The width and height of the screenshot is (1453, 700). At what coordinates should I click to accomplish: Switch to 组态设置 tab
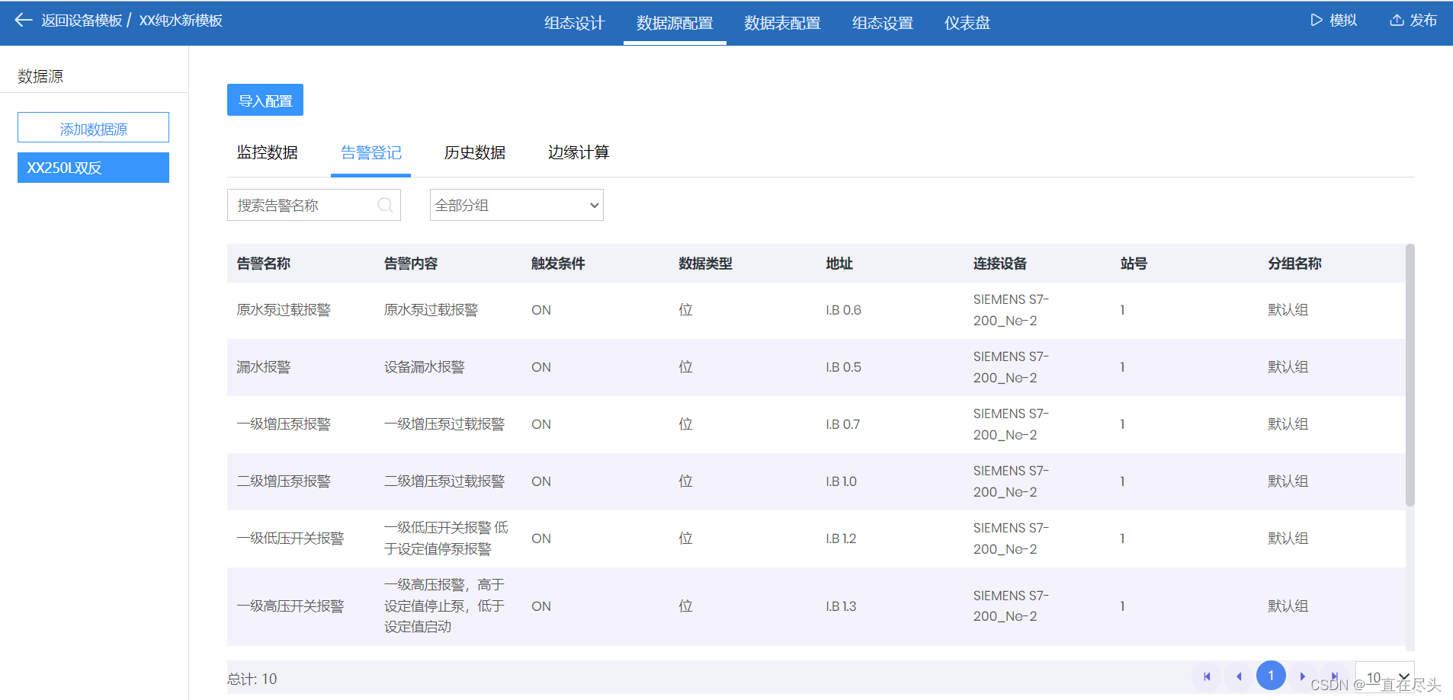[883, 23]
